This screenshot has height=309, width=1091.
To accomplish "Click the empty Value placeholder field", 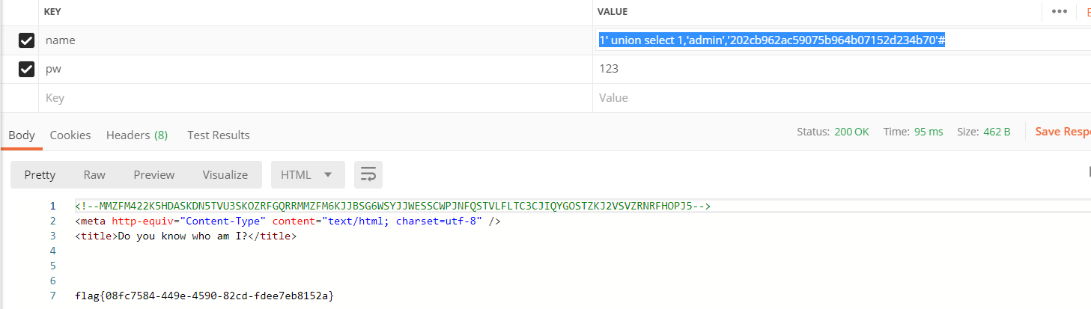I will 842,98.
